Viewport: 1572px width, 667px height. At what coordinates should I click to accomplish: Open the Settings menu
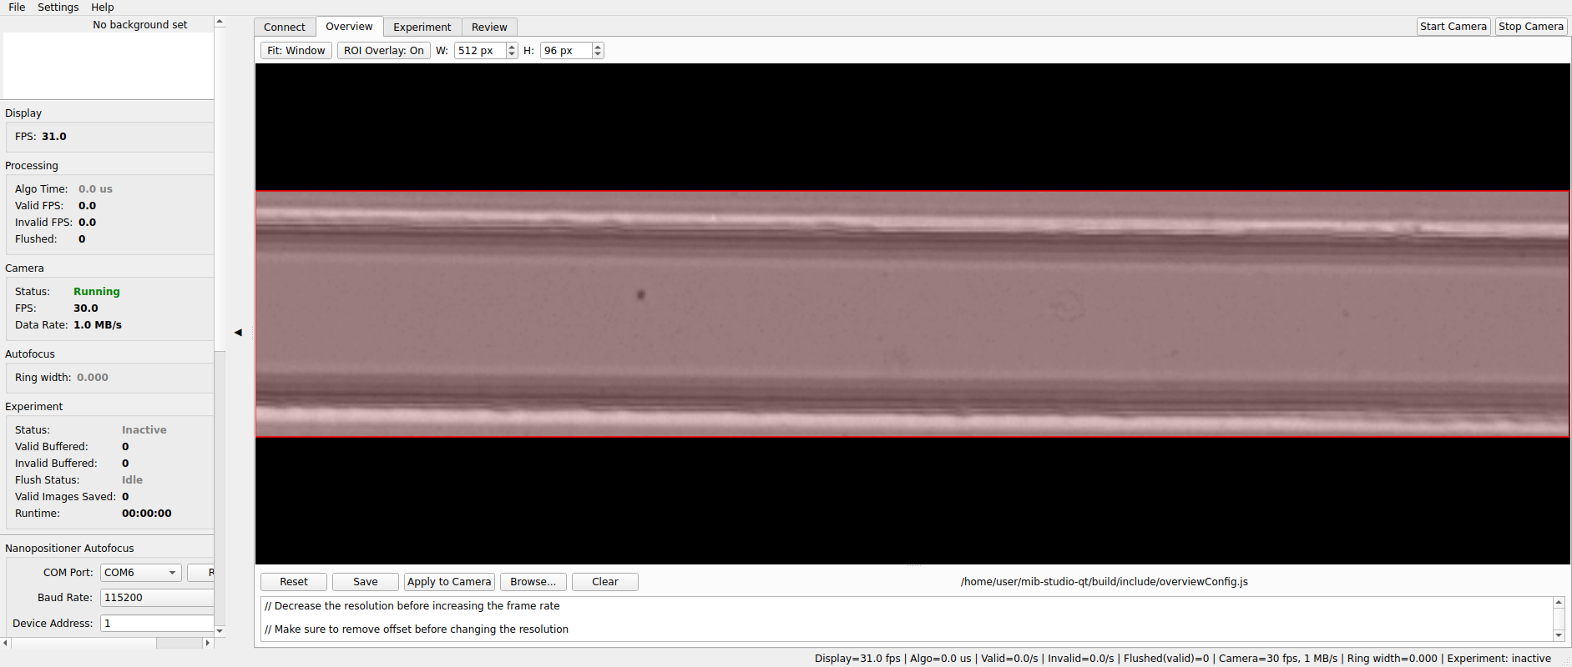58,7
